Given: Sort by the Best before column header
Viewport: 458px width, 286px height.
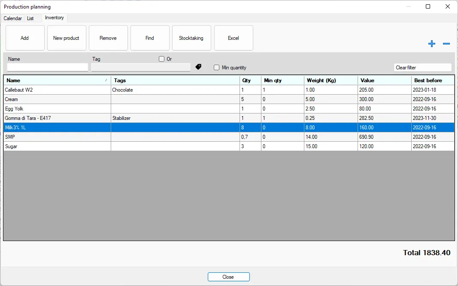Looking at the screenshot, I should [433, 80].
